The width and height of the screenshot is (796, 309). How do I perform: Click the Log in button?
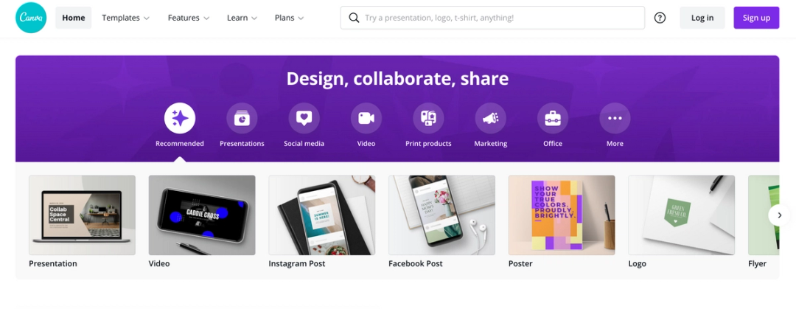point(702,18)
